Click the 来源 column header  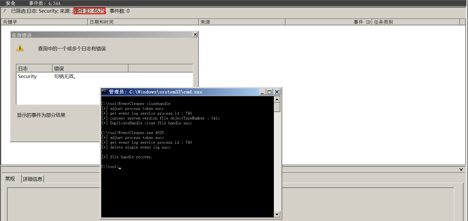coord(242,22)
